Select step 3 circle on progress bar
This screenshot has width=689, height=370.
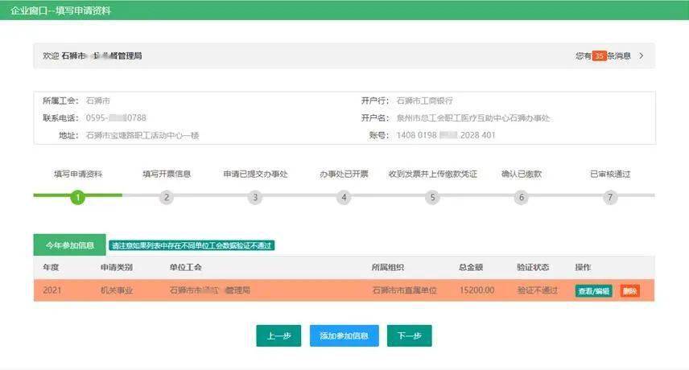255,197
